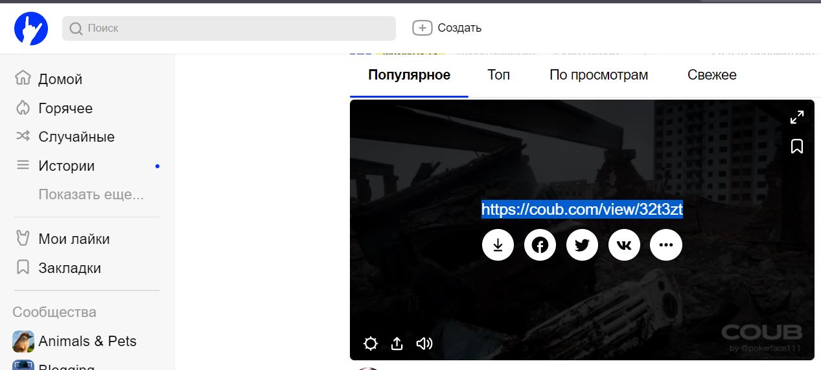Expand Показать еще... in the sidebar

[x=91, y=194]
